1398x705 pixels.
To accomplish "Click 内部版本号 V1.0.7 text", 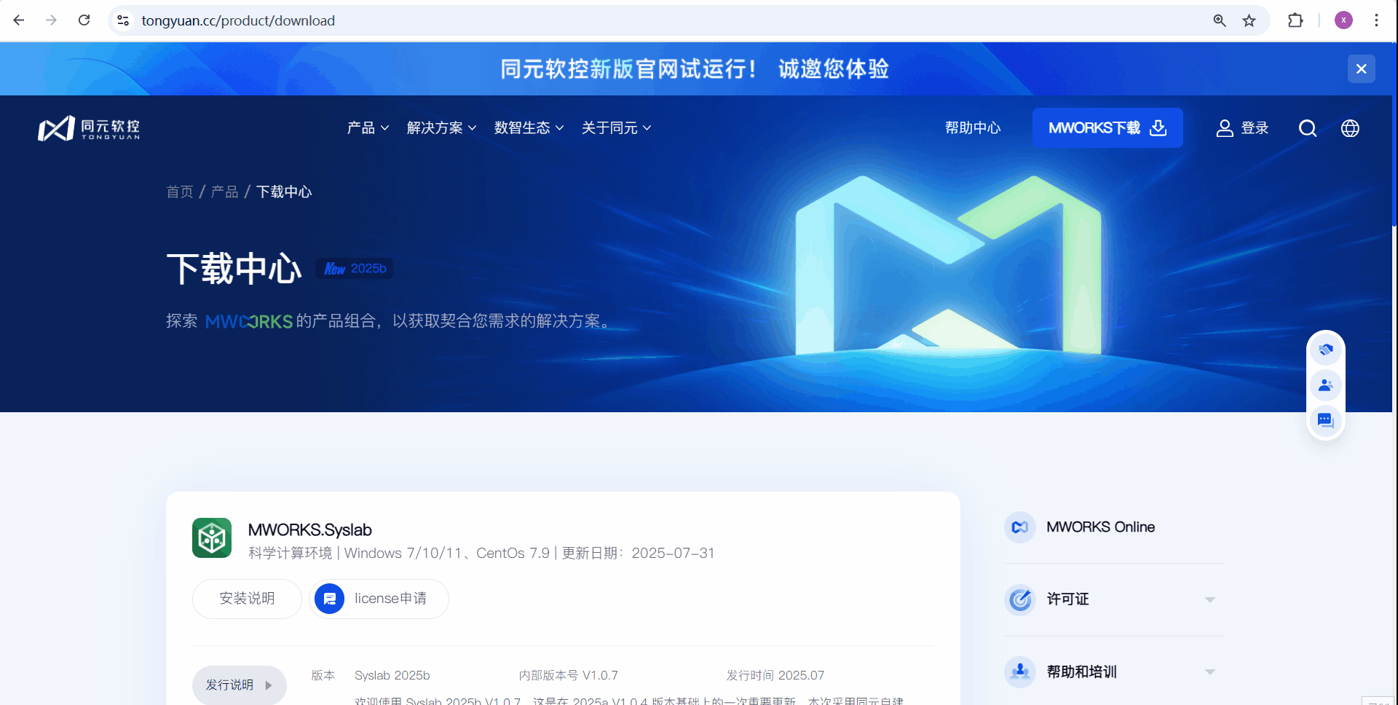I will click(568, 676).
